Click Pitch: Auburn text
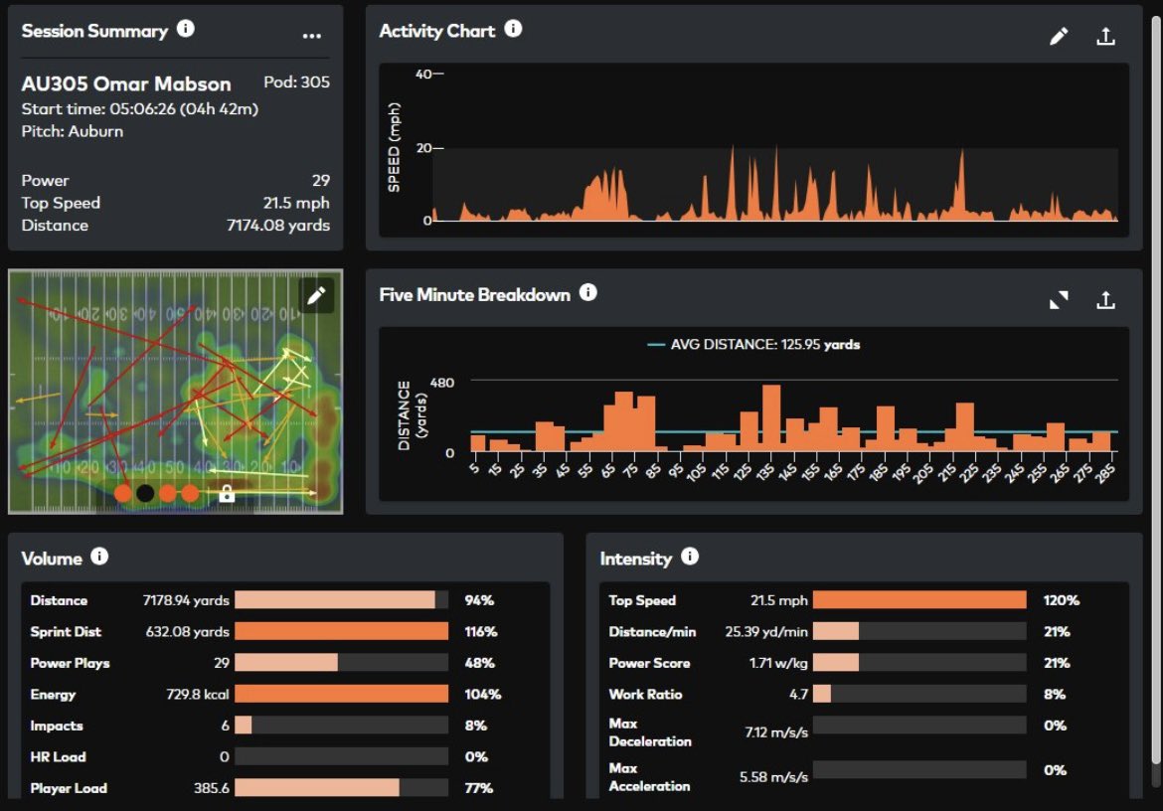 pyautogui.click(x=72, y=131)
